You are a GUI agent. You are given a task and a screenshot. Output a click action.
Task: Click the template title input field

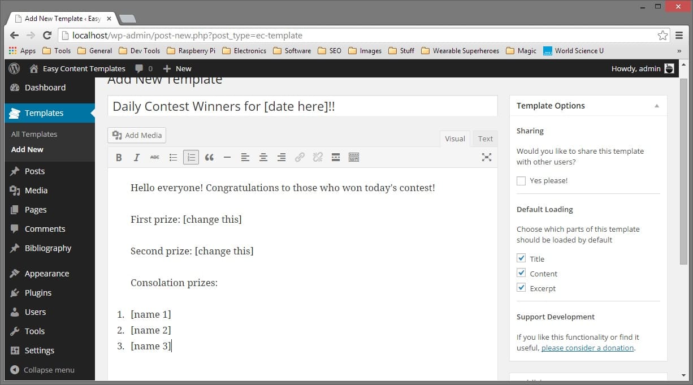302,106
